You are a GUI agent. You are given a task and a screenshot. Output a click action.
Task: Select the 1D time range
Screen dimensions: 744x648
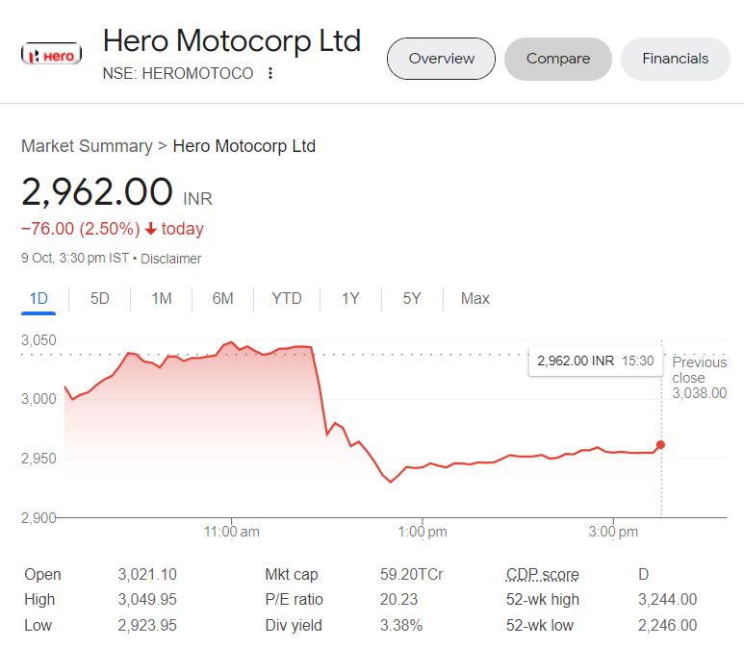click(x=38, y=298)
